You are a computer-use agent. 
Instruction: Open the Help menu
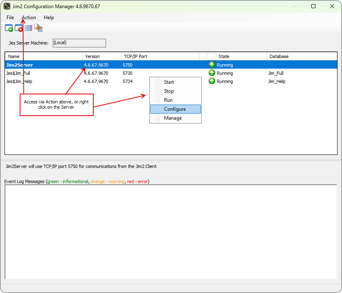click(49, 18)
